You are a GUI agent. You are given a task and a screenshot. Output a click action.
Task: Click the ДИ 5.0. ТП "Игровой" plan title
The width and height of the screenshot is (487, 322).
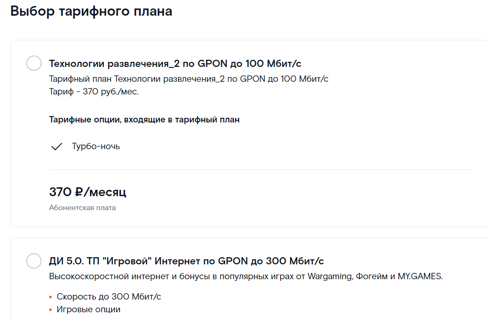click(x=186, y=261)
